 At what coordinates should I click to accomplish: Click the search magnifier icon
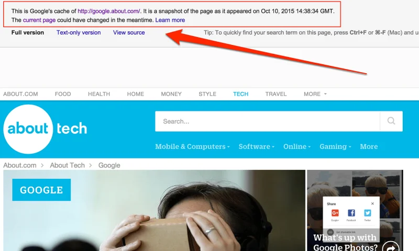tap(391, 121)
